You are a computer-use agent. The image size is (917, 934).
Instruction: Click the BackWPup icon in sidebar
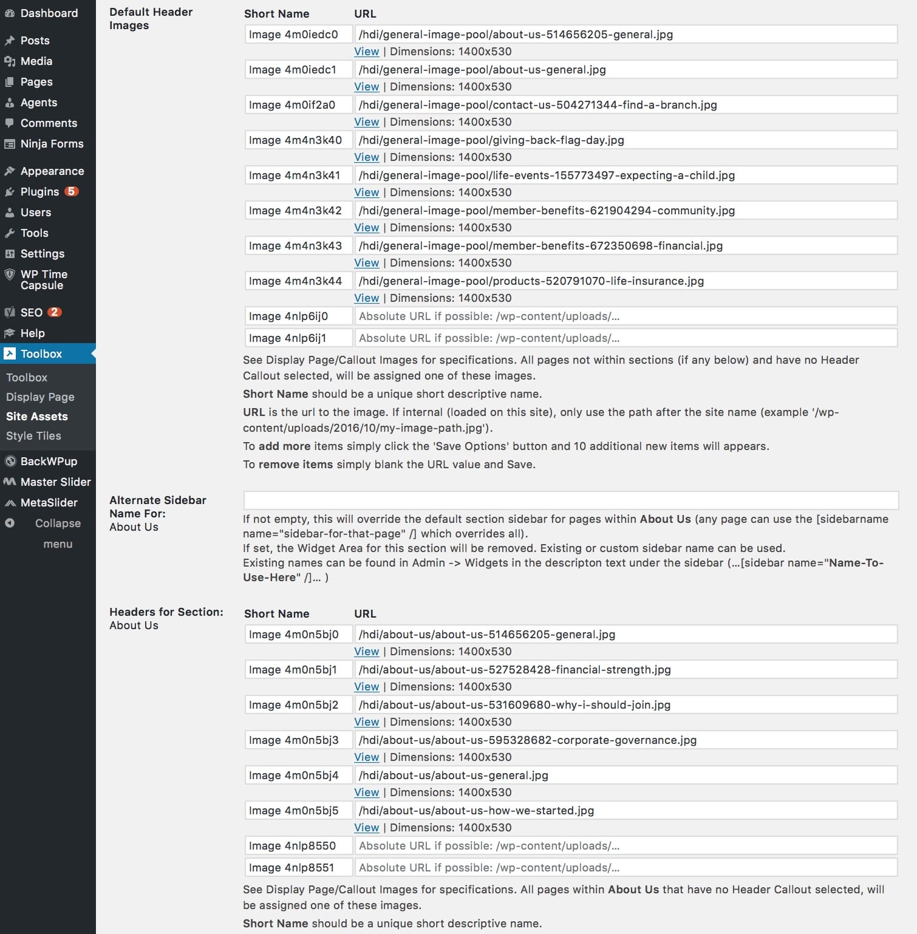coord(10,462)
